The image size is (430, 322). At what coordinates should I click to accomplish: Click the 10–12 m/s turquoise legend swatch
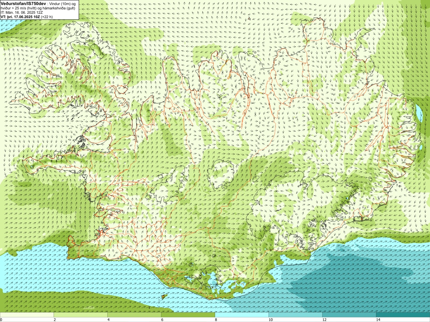[x=296, y=315]
